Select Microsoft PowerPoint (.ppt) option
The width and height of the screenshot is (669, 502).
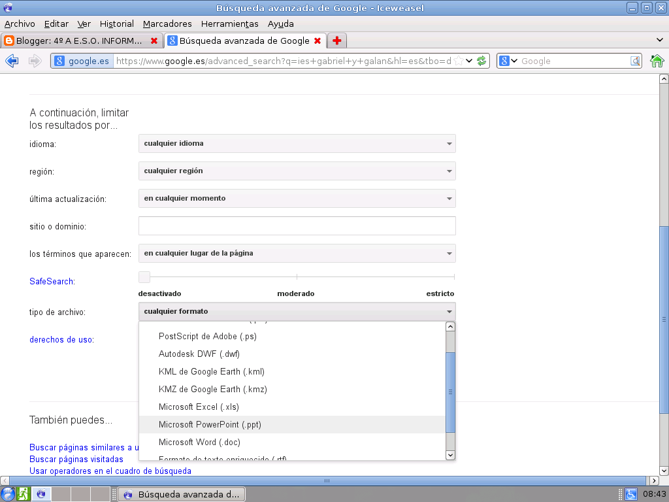pos(292,425)
